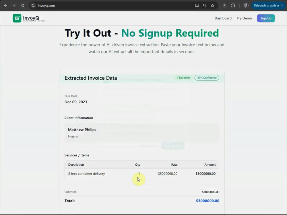
Task: Click the 'No Signup Required' green headline
Action: (x=170, y=33)
